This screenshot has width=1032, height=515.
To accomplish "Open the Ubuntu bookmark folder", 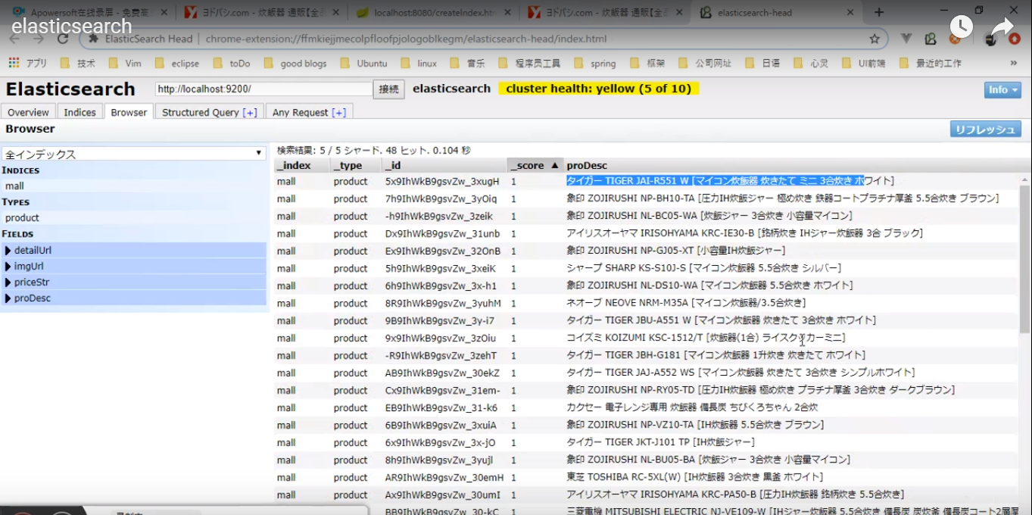I will pos(364,64).
